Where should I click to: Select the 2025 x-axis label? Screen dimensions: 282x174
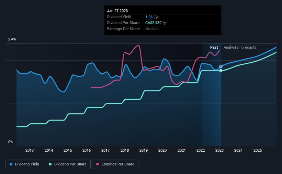pyautogui.click(x=258, y=150)
